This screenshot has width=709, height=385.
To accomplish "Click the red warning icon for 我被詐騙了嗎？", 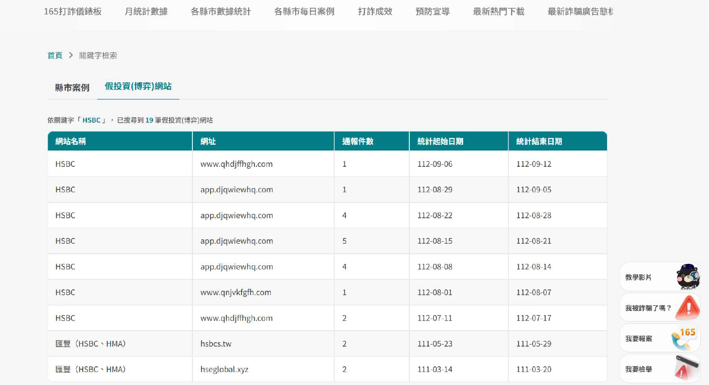I will coord(687,308).
